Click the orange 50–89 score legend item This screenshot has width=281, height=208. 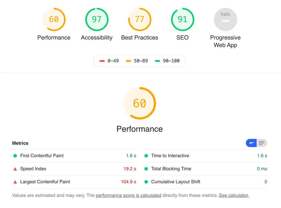pos(137,61)
